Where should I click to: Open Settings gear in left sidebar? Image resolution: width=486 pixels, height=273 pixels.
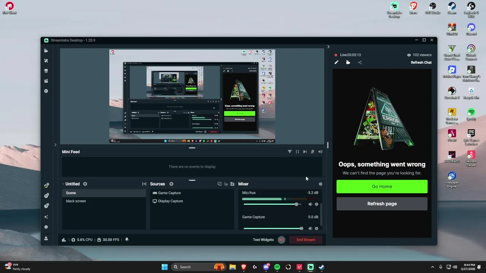[x=46, y=227]
